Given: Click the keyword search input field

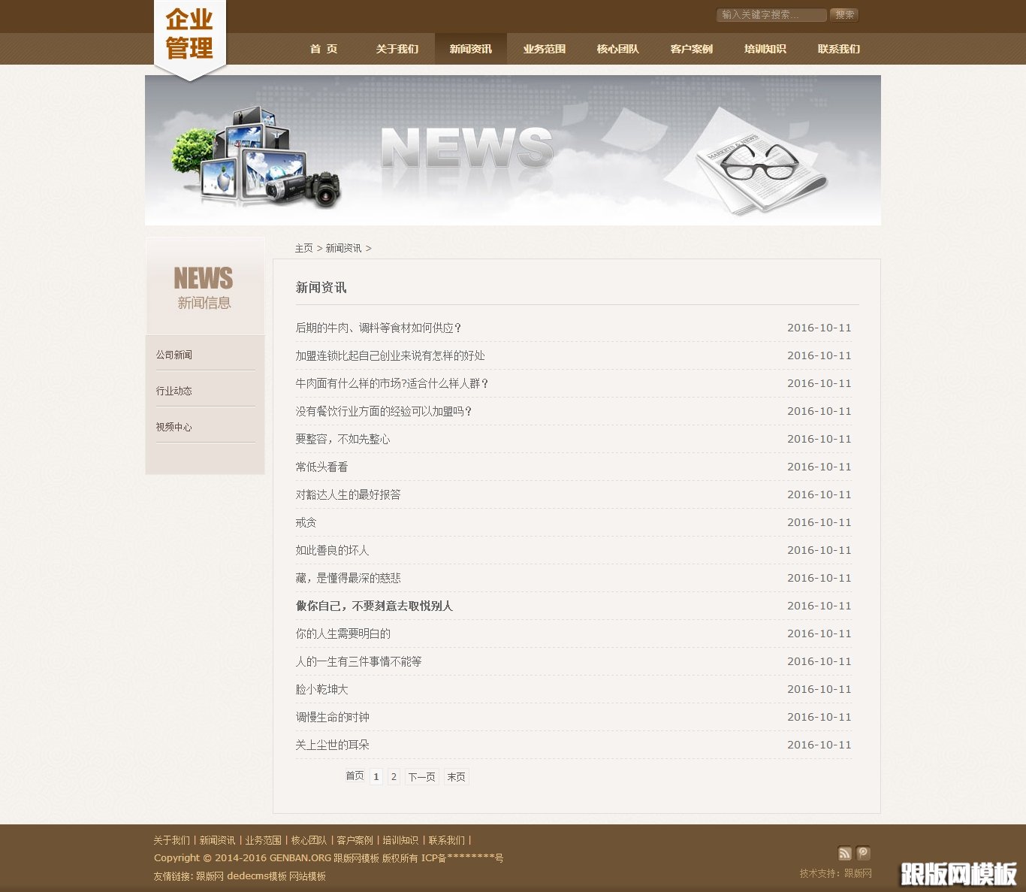Looking at the screenshot, I should pos(771,14).
